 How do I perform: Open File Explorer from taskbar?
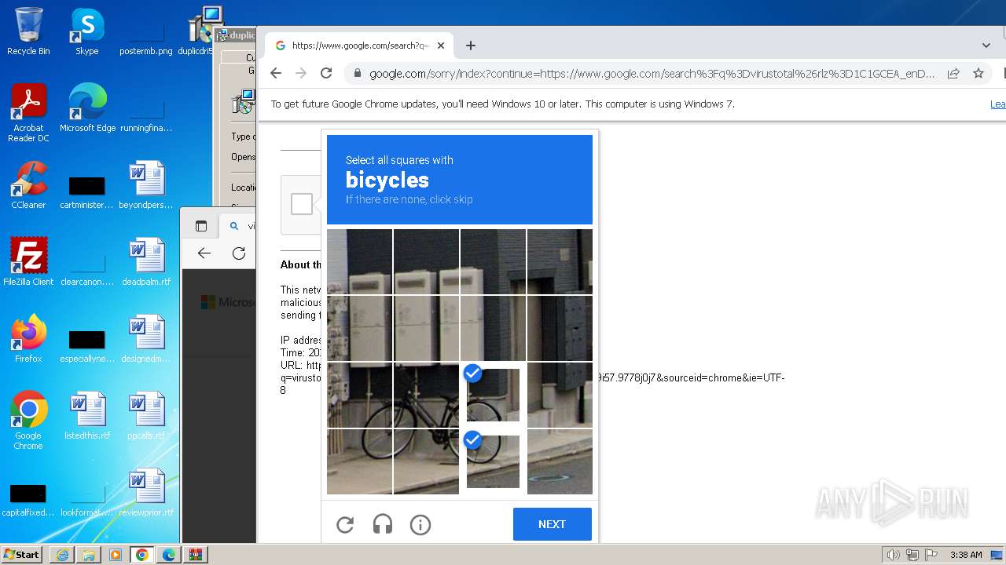[89, 555]
